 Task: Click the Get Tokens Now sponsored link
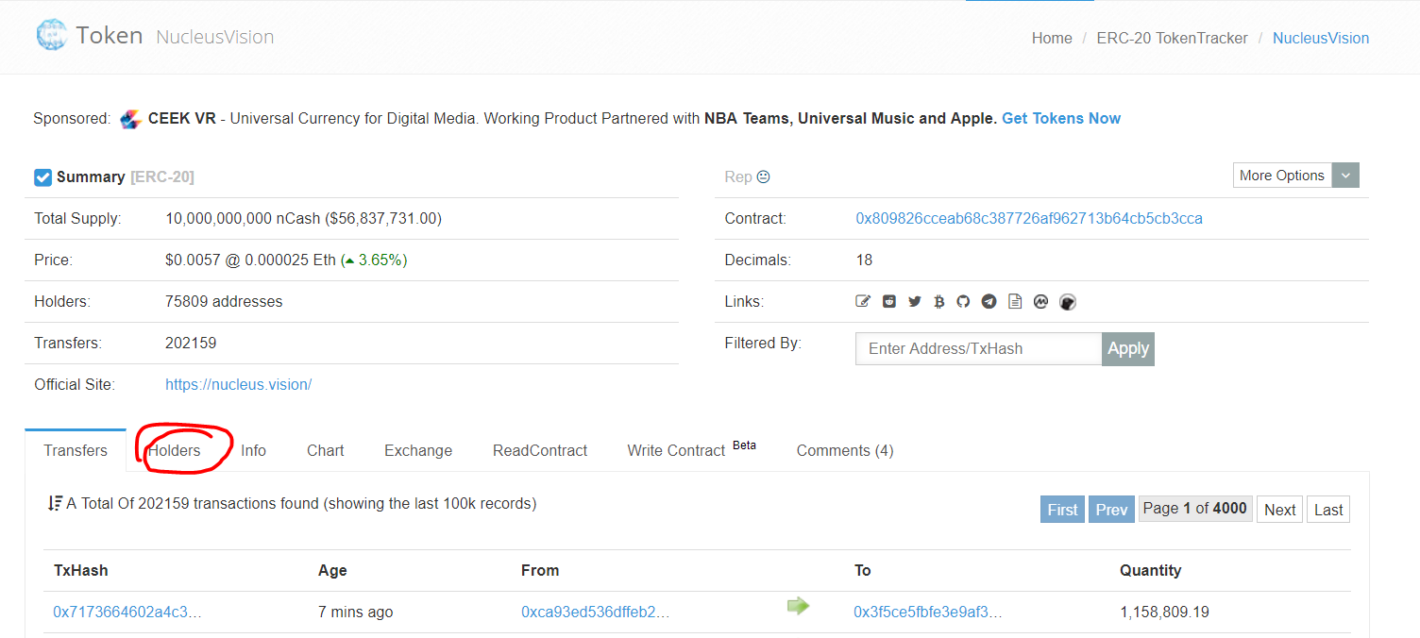point(1061,118)
